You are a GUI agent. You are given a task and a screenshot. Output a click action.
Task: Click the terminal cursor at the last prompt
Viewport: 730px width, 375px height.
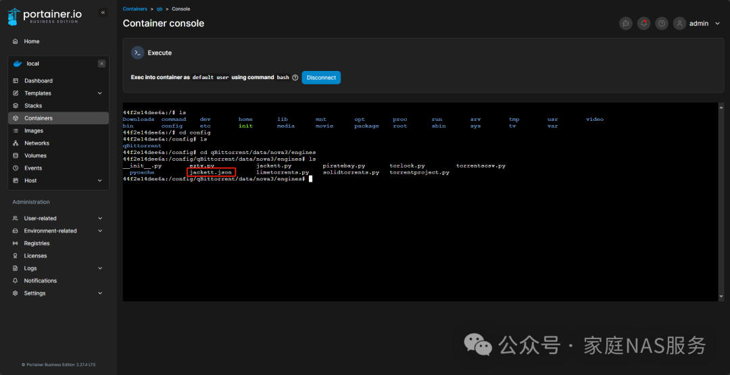click(x=310, y=178)
